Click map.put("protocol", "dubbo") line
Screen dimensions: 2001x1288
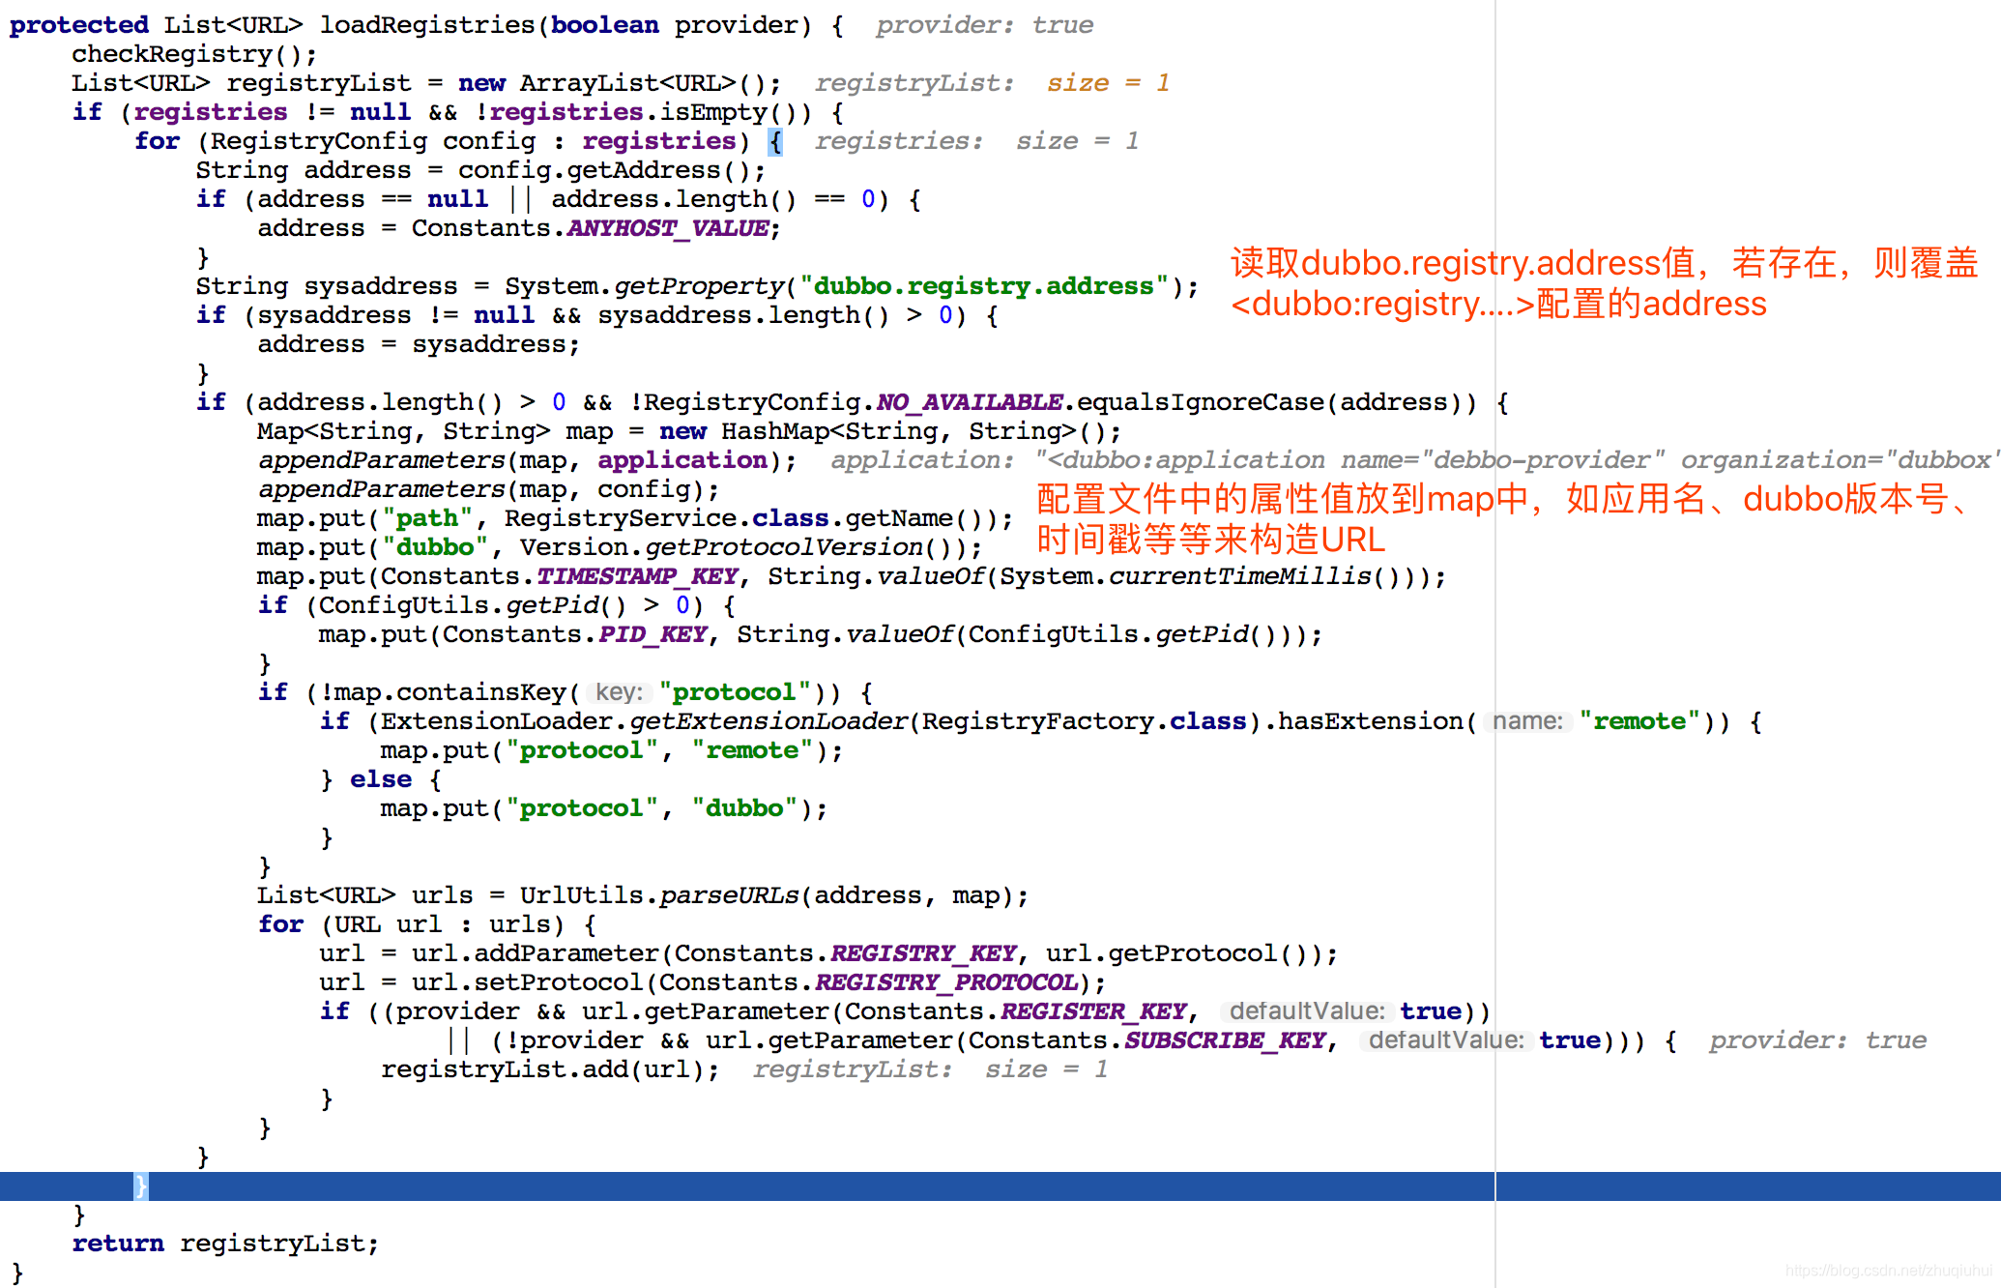(603, 808)
